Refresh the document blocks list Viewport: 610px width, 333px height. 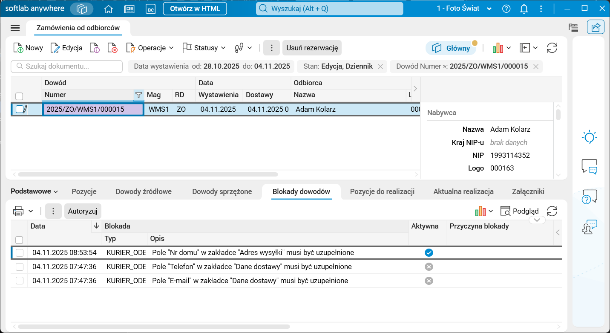[552, 211]
